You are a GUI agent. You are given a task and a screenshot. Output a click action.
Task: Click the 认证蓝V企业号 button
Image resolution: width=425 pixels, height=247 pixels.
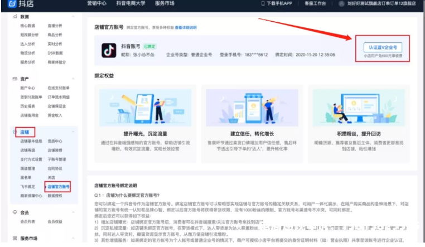coord(382,47)
